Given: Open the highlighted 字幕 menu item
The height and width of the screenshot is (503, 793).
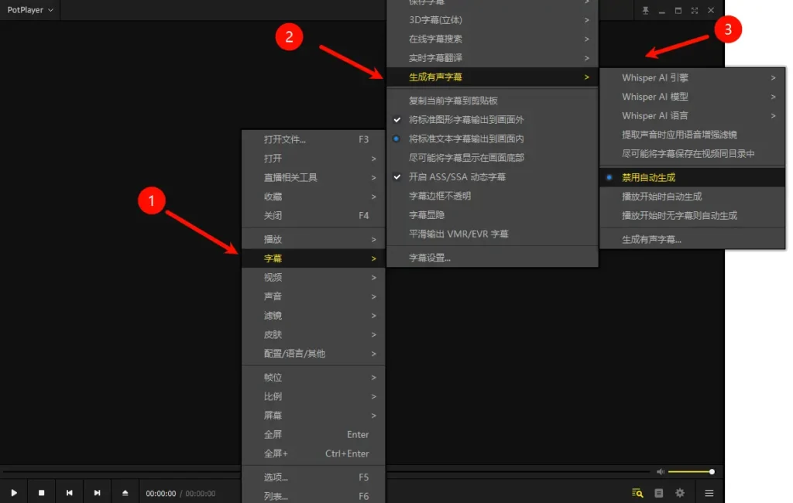Looking at the screenshot, I should (314, 258).
